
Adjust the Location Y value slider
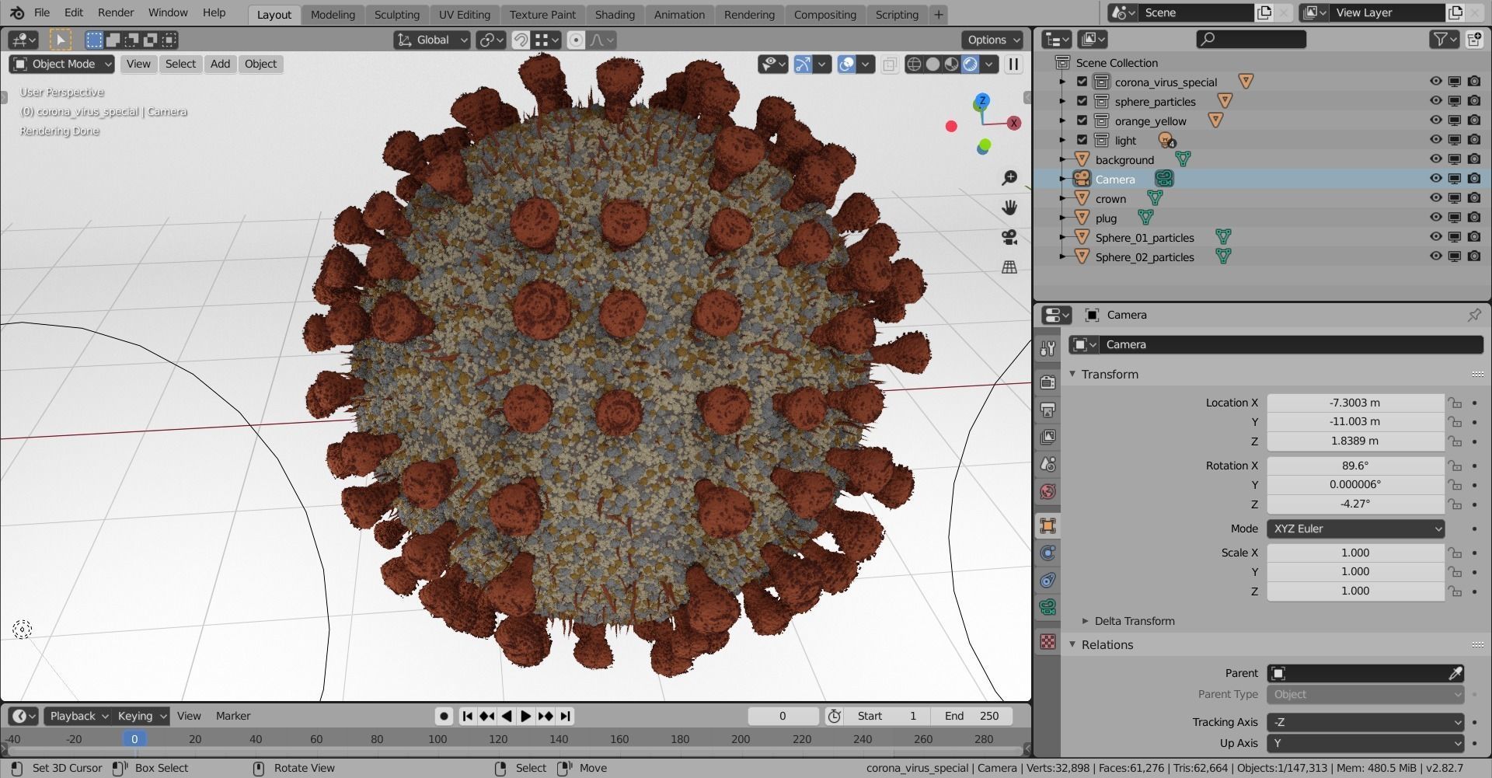1354,421
